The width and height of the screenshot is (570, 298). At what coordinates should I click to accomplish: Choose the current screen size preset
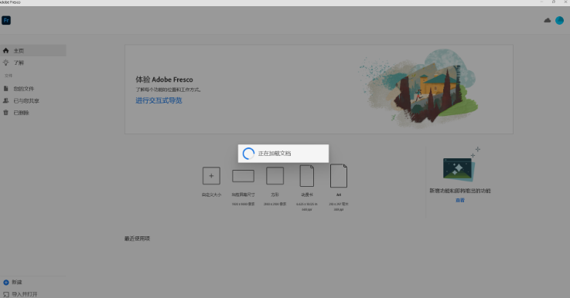(x=243, y=176)
